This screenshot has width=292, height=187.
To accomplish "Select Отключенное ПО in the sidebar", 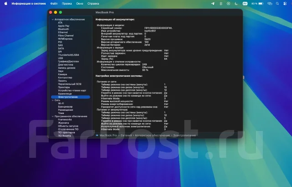I will 68,130.
